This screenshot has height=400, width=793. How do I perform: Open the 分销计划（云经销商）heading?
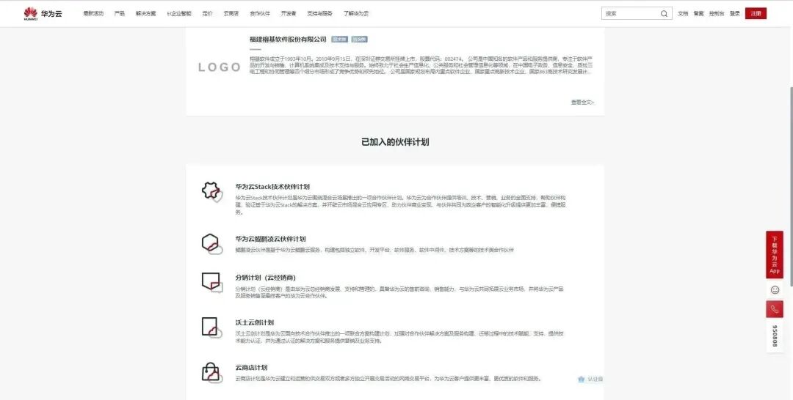(266, 278)
